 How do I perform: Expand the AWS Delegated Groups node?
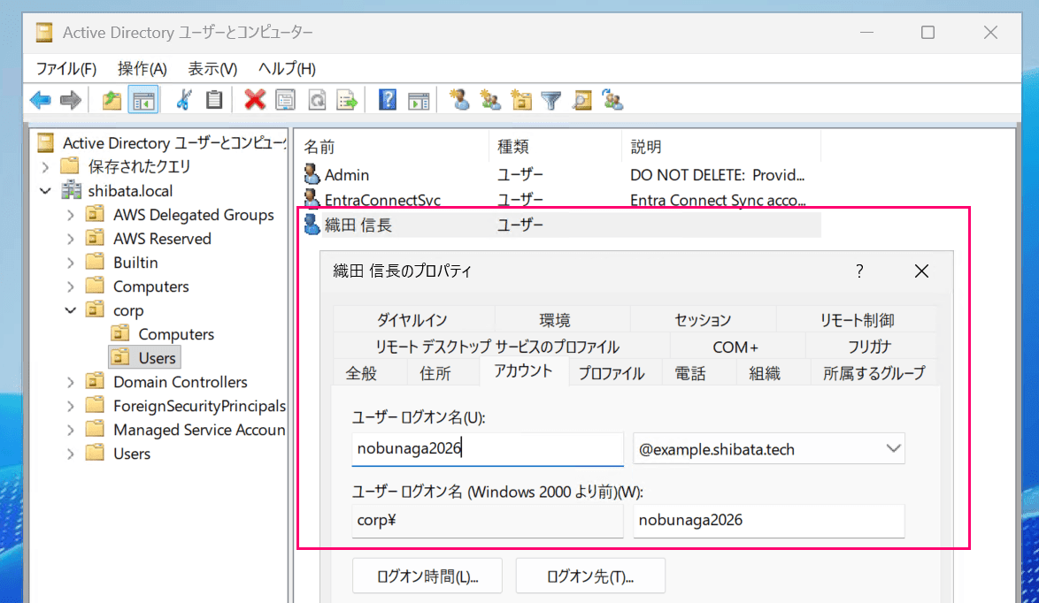coord(70,215)
